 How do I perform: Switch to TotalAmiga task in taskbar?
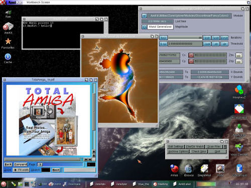tap(161, 184)
